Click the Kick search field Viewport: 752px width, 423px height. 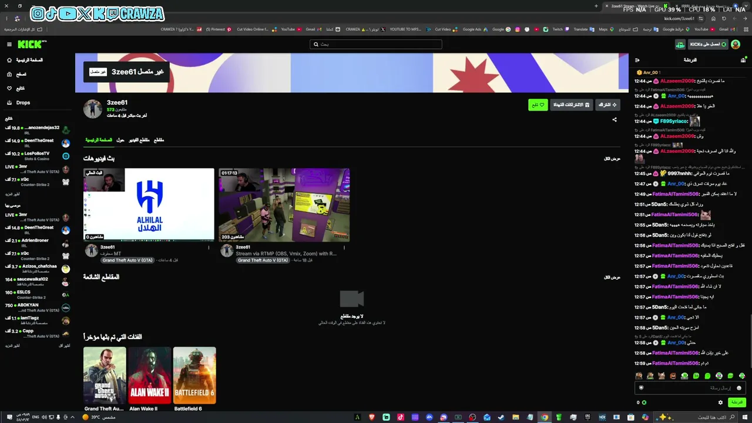click(x=376, y=44)
